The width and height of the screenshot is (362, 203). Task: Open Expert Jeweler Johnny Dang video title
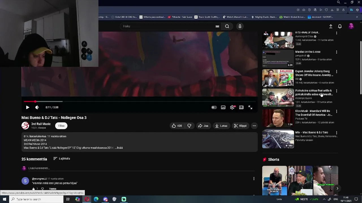314,73
